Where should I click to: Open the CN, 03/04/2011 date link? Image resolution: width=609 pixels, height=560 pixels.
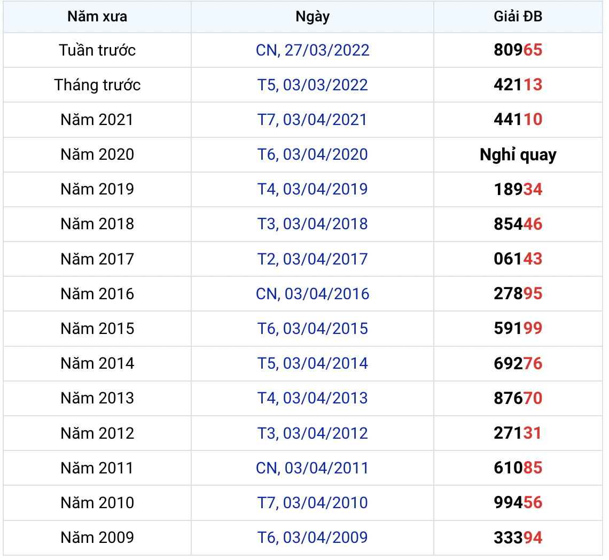click(313, 468)
